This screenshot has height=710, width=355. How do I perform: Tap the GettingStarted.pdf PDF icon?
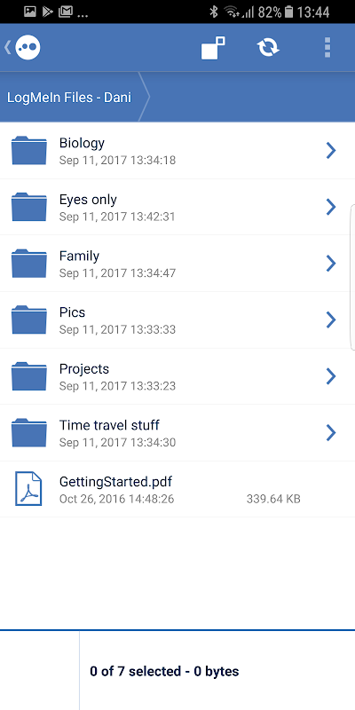28,489
